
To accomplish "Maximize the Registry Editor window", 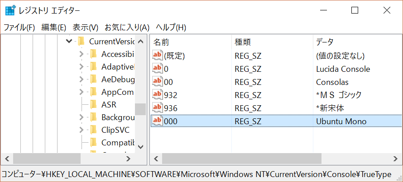I will [x=355, y=10].
